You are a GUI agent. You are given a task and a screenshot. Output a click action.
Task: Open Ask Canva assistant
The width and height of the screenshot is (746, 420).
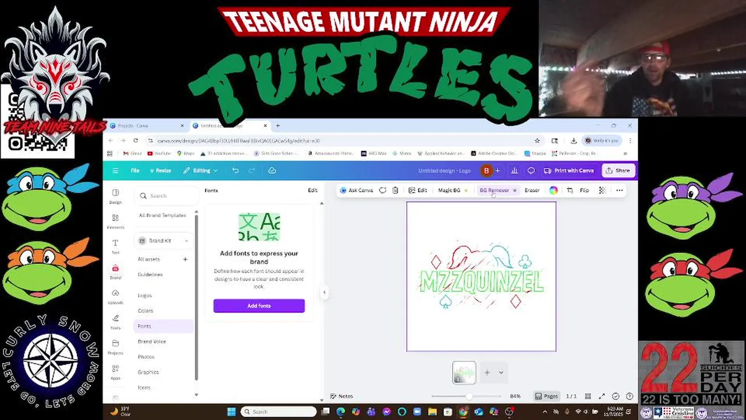coord(356,190)
